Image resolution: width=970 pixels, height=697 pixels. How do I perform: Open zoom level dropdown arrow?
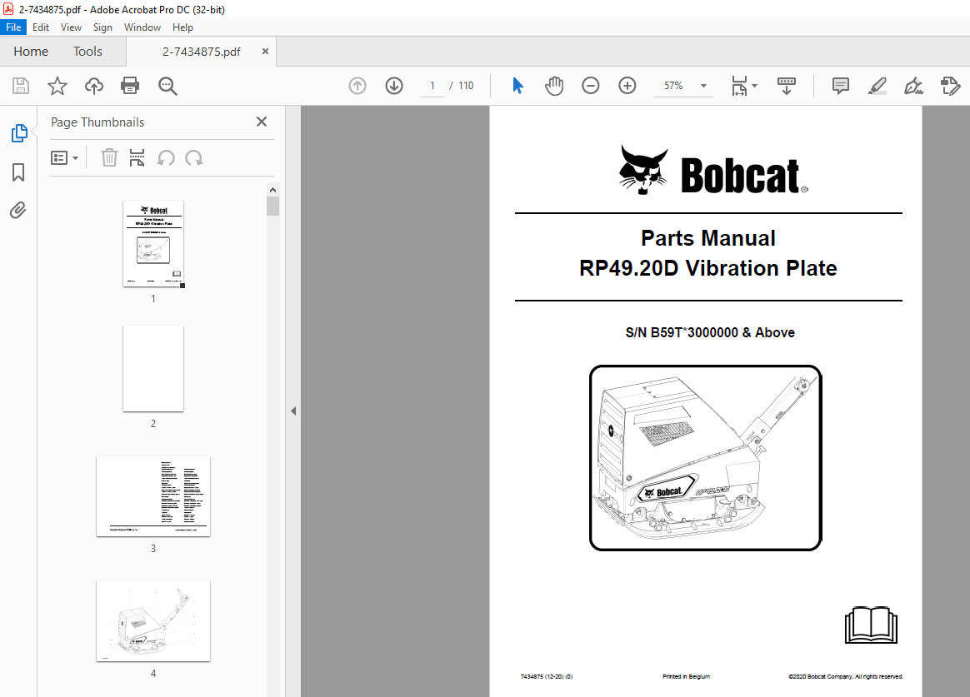click(x=703, y=86)
